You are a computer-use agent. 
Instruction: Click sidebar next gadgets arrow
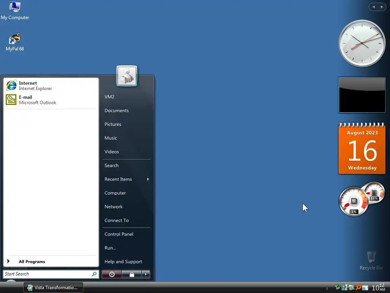point(382,7)
